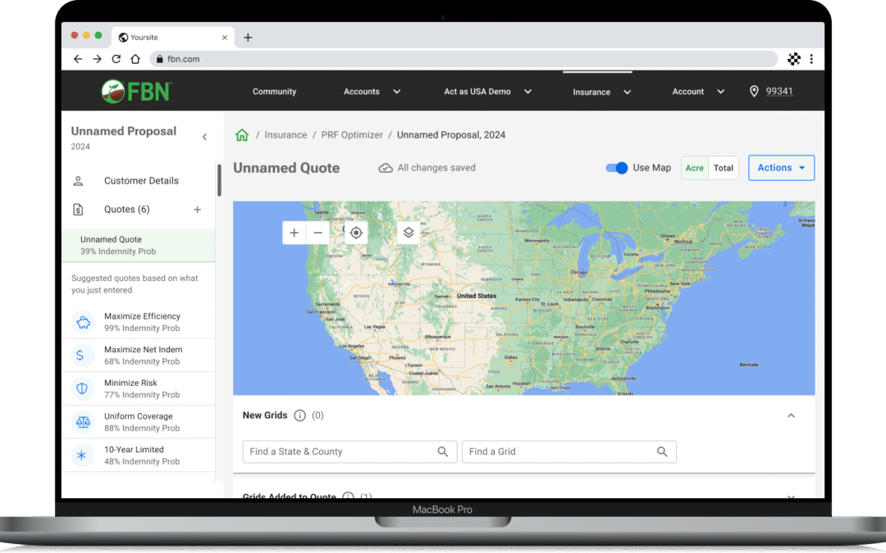Open Act as USA Demo menu
Image resolution: width=886 pixels, height=553 pixels.
coord(477,92)
